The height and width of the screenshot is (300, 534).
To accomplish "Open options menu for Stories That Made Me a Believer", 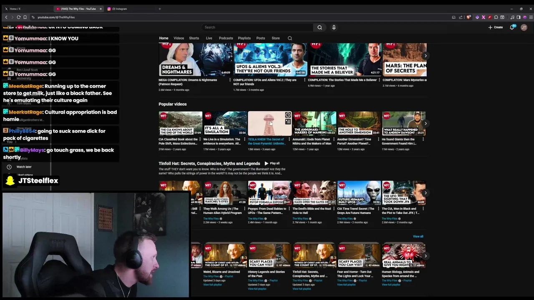I will coord(379,80).
